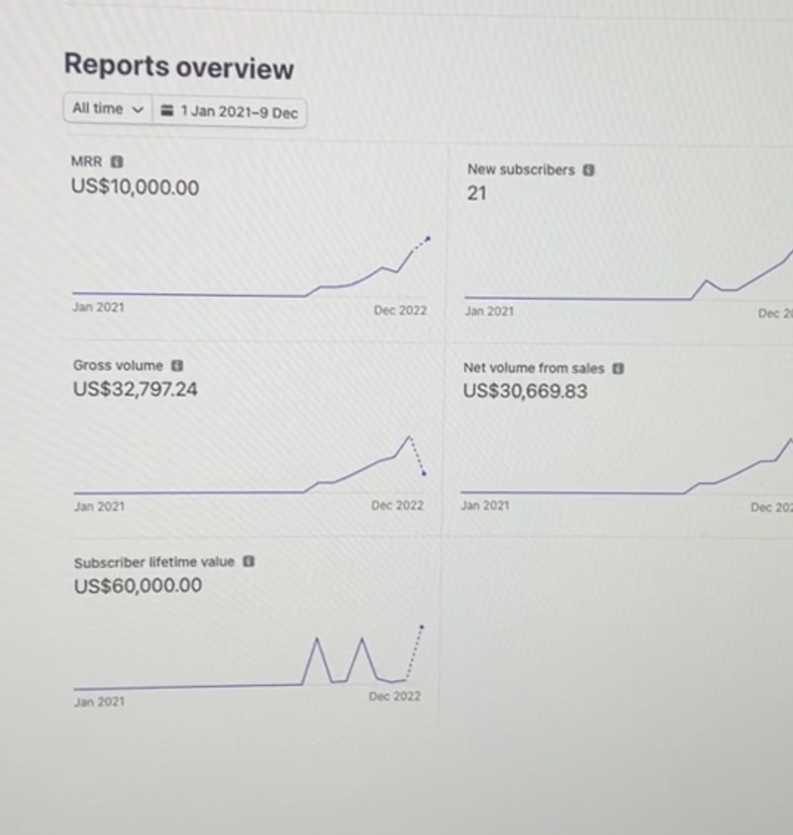Click the MRR label

click(86, 162)
